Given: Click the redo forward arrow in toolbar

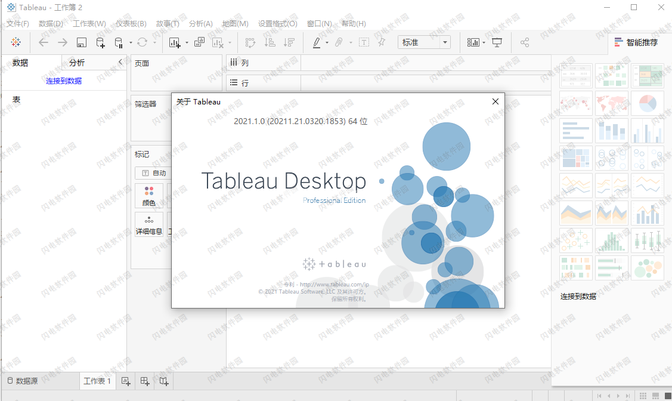Looking at the screenshot, I should 63,42.
